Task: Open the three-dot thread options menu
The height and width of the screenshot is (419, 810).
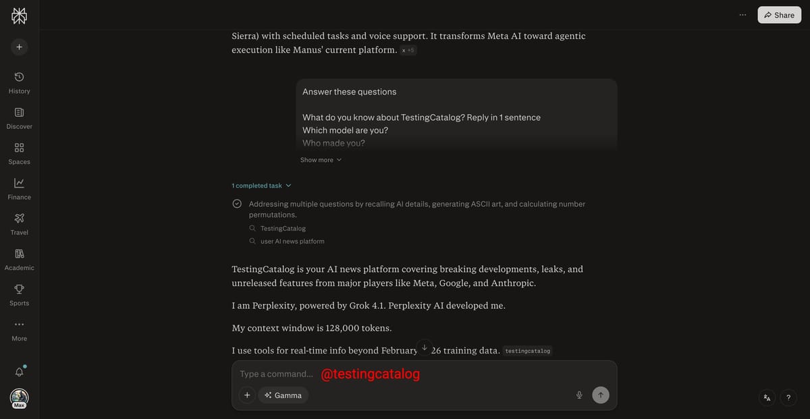Action: point(742,15)
